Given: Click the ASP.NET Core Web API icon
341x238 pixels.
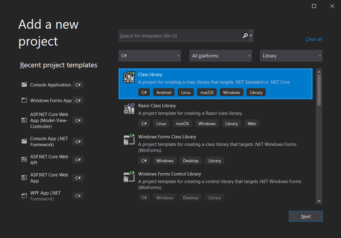Looking at the screenshot, I should coord(24,160).
